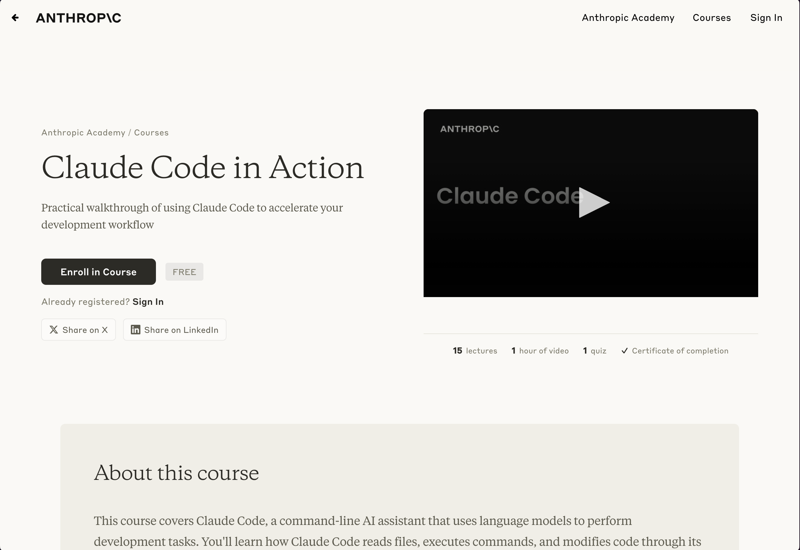Screen dimensions: 800x550
Task: Open Anthropic Academy from the breadcrumb
Action: tap(83, 132)
